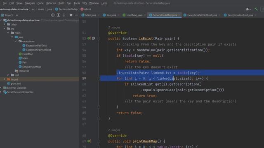The width and height of the screenshot is (264, 148).
Task: Collapse the exceptions package
Action: point(16,41)
